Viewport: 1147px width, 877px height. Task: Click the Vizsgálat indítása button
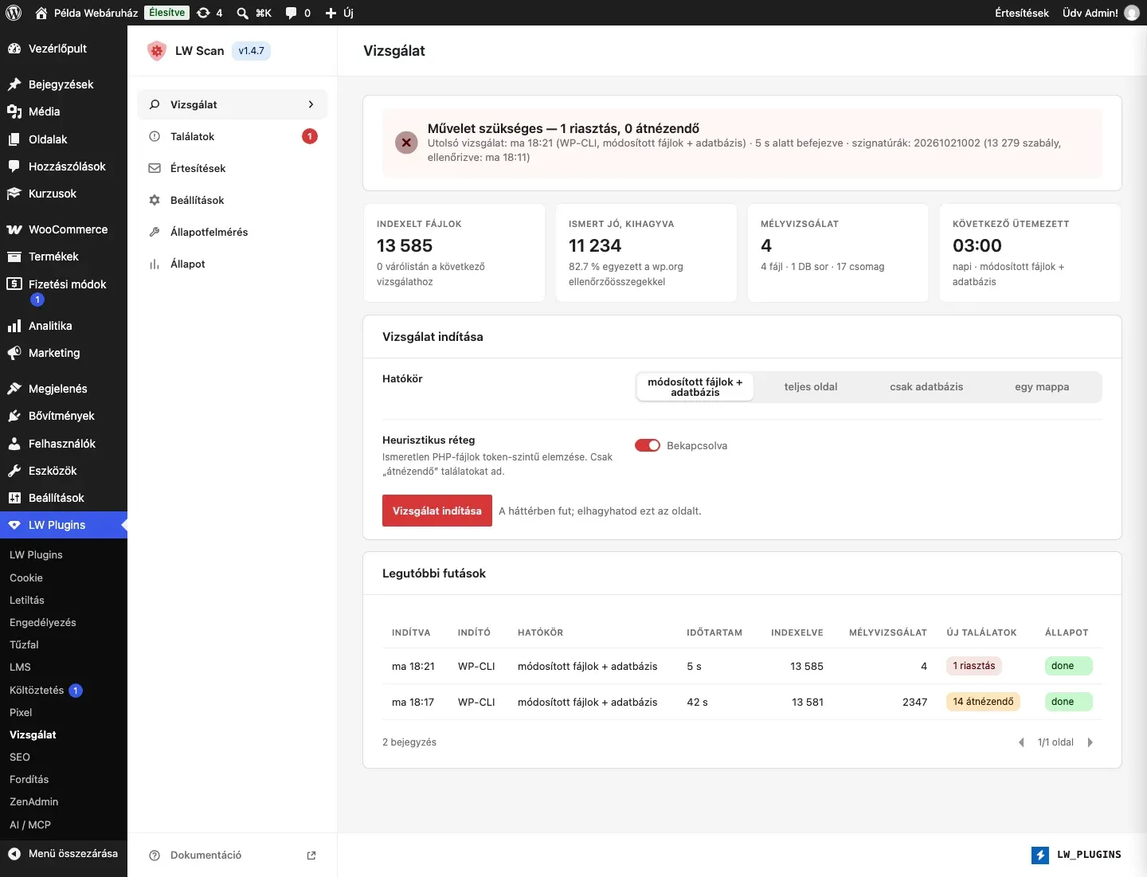pos(437,511)
